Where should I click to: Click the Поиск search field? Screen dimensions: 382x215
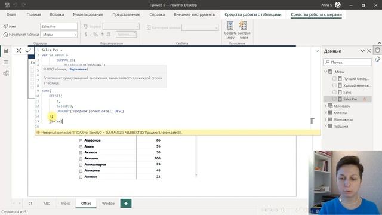click(x=347, y=62)
